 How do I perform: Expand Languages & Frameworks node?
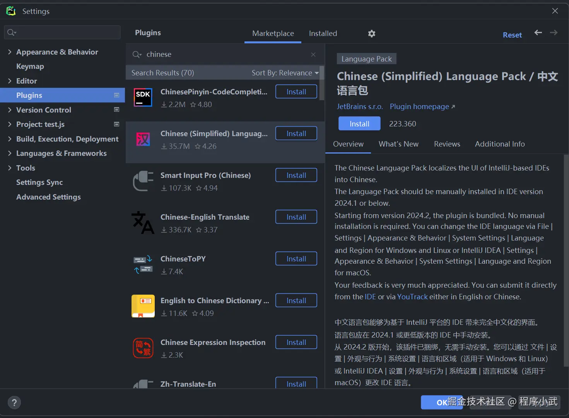click(10, 153)
